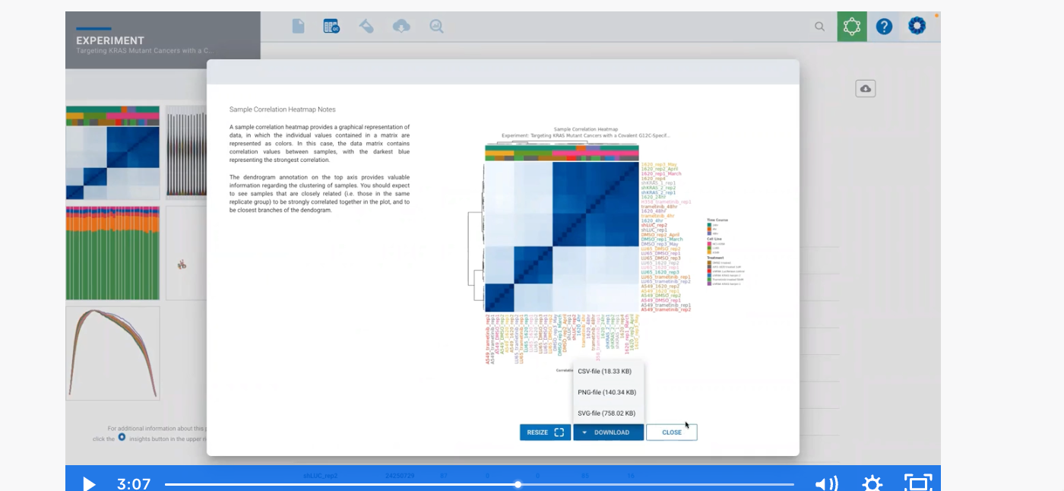Open the green insights gear icon
The width and height of the screenshot is (1064, 491).
[851, 26]
